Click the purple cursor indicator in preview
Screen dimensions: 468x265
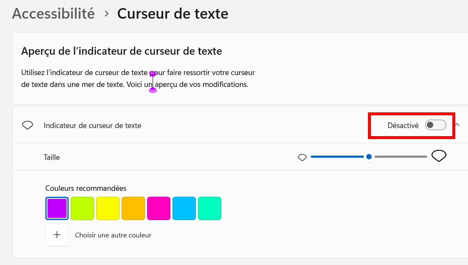click(153, 81)
